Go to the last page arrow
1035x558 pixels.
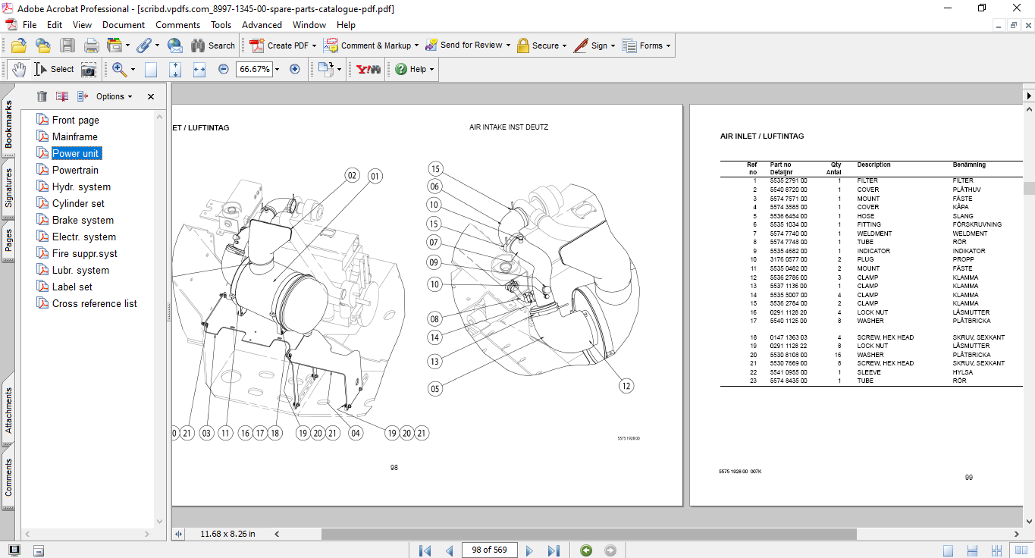point(554,550)
